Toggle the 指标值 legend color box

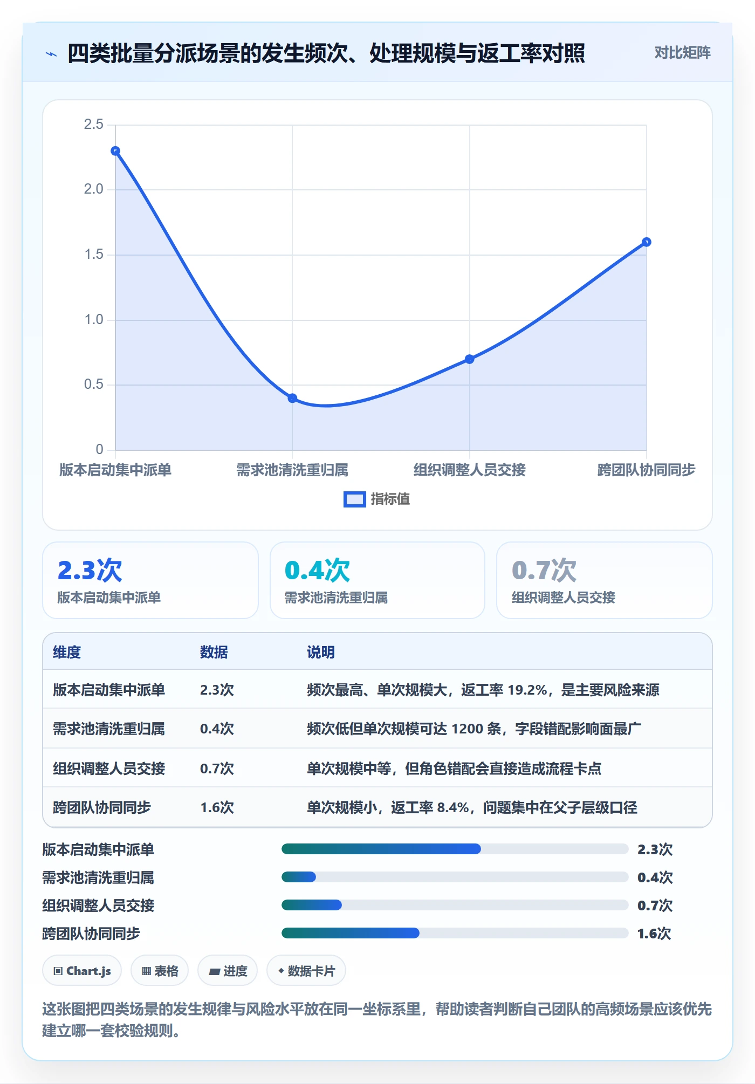pyautogui.click(x=354, y=499)
